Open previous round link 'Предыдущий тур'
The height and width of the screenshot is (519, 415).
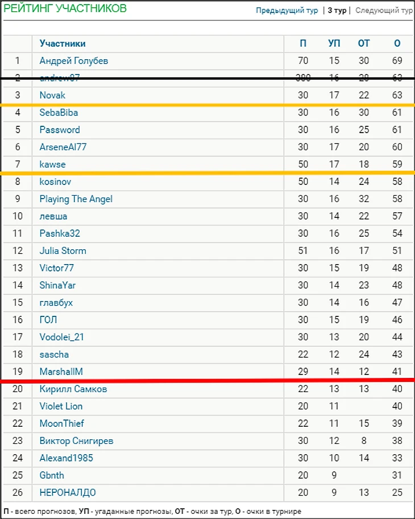[x=287, y=11]
